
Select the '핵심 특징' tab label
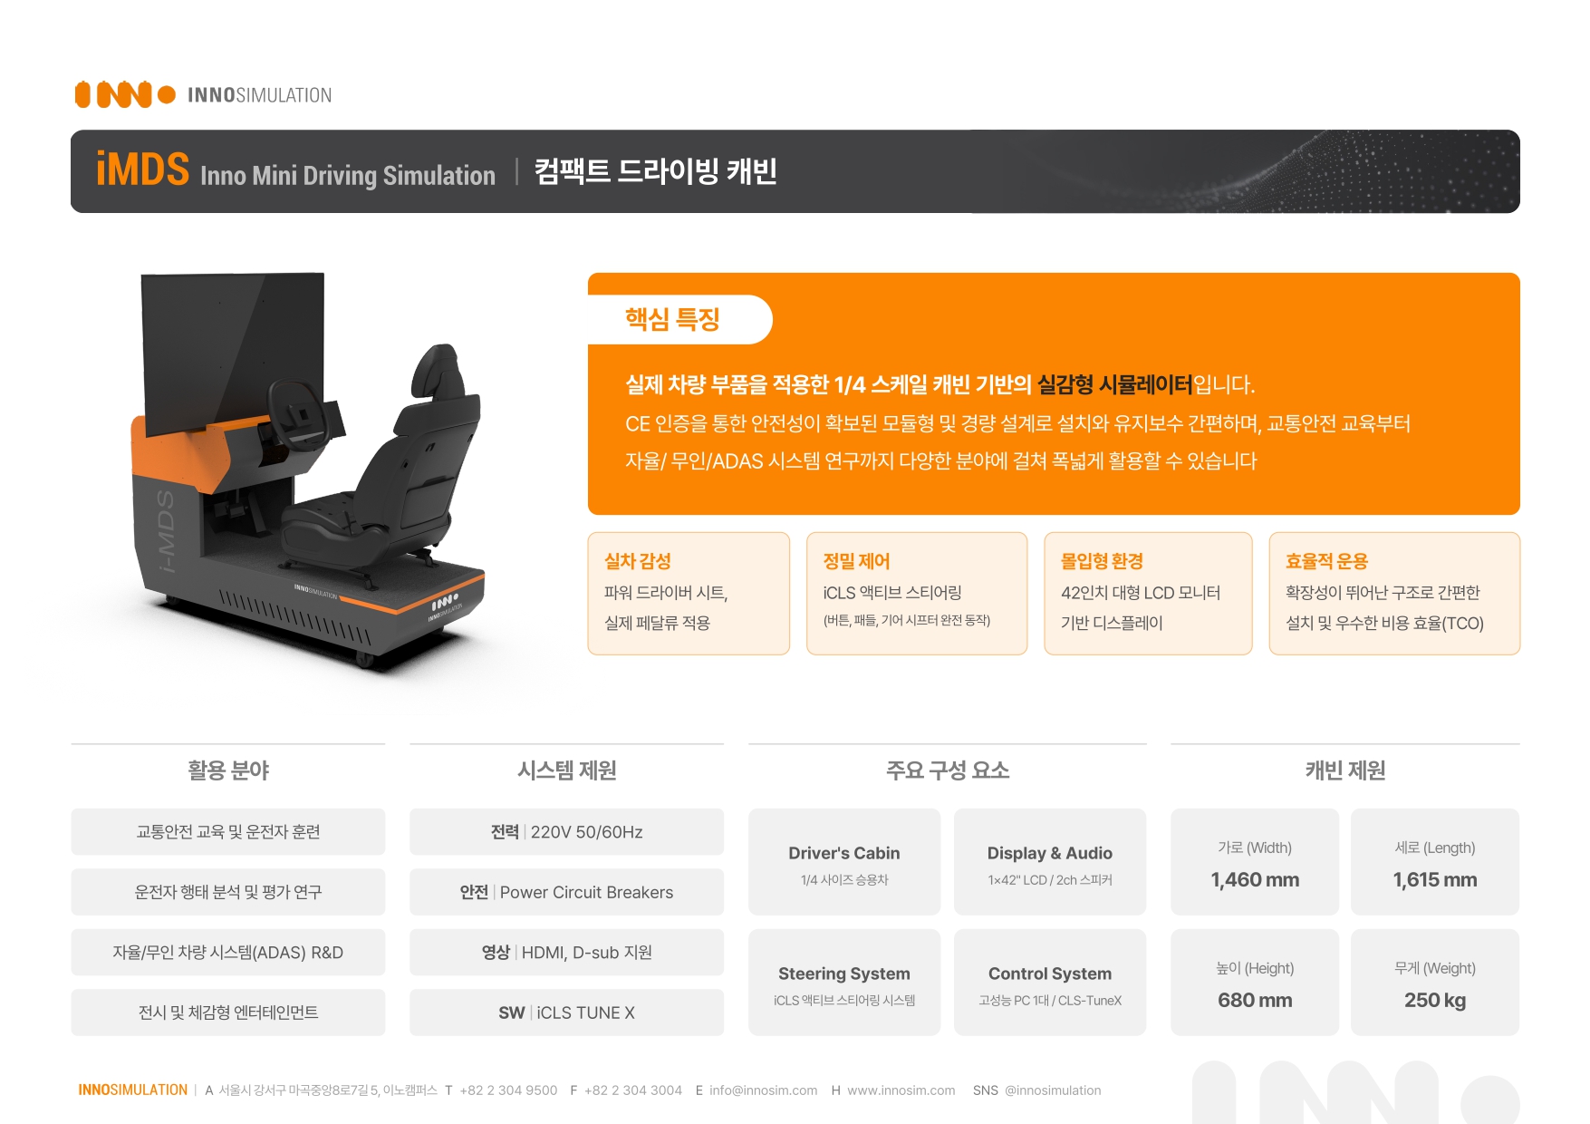(672, 319)
